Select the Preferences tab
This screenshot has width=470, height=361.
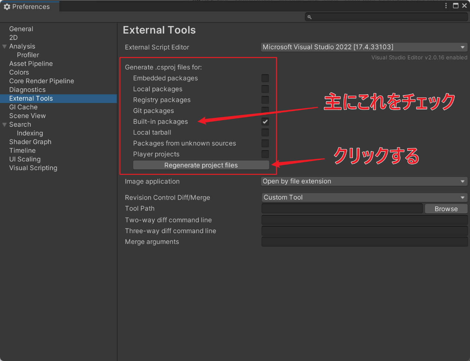pyautogui.click(x=30, y=7)
